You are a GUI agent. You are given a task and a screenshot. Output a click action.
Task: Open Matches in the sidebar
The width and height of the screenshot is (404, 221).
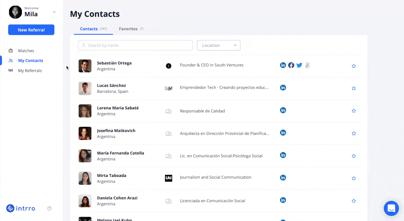[26, 51]
